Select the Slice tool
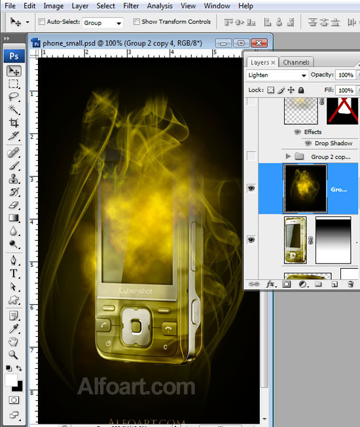Screen dimensions: 360x427 point(14,135)
